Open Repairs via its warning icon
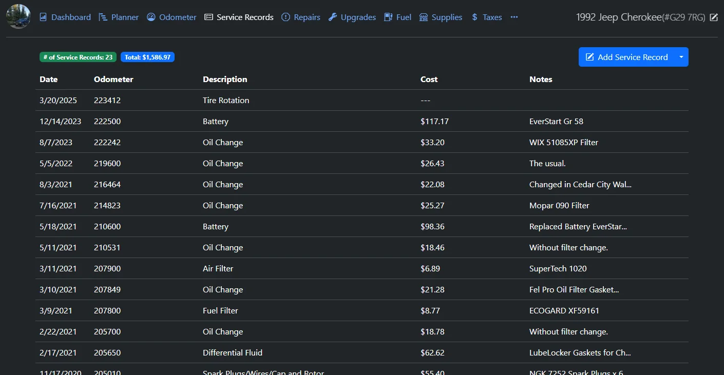724x375 pixels. 285,17
